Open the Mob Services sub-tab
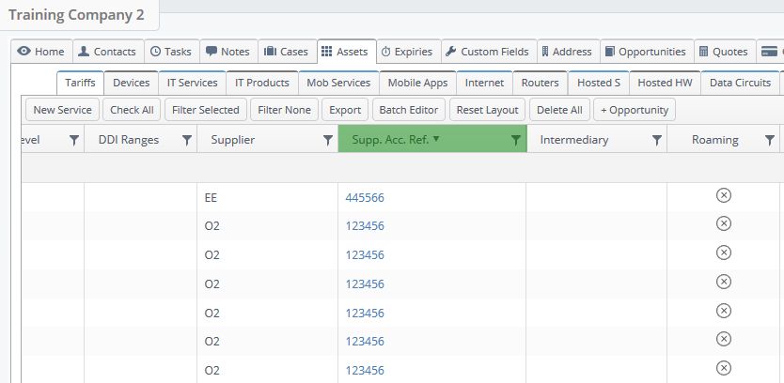This screenshot has width=784, height=383. point(338,83)
